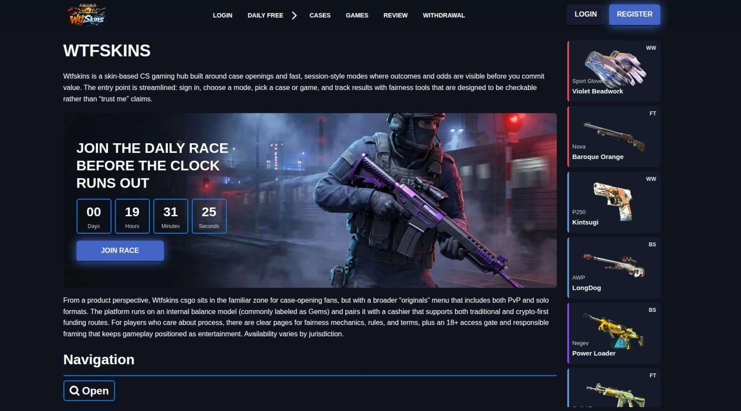
Task: Click the magnifier icon in Open button
Action: coord(74,391)
